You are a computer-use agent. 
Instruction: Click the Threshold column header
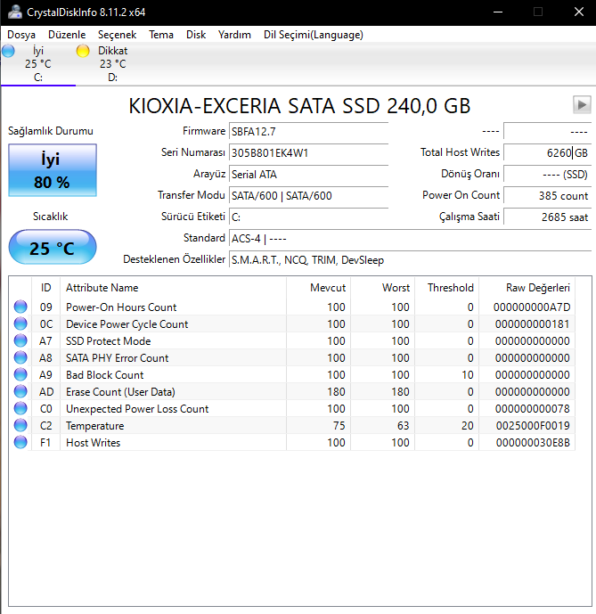pyautogui.click(x=447, y=288)
